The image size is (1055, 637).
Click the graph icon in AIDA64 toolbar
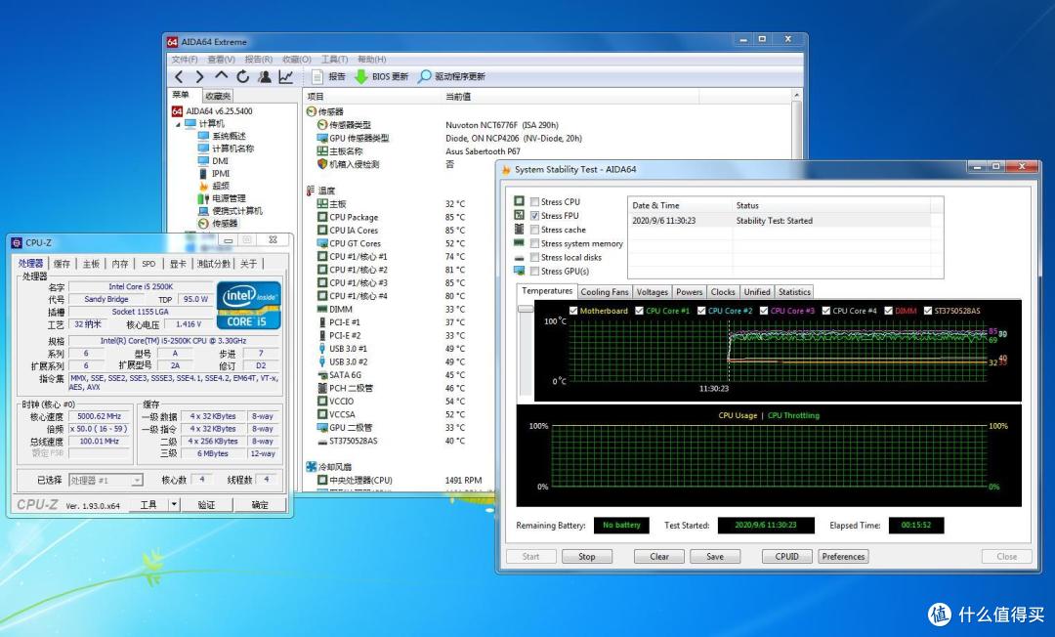coord(286,76)
